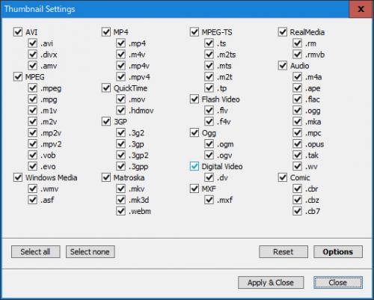Uncheck the QuickTime group
The width and height of the screenshot is (374, 300).
(106, 88)
